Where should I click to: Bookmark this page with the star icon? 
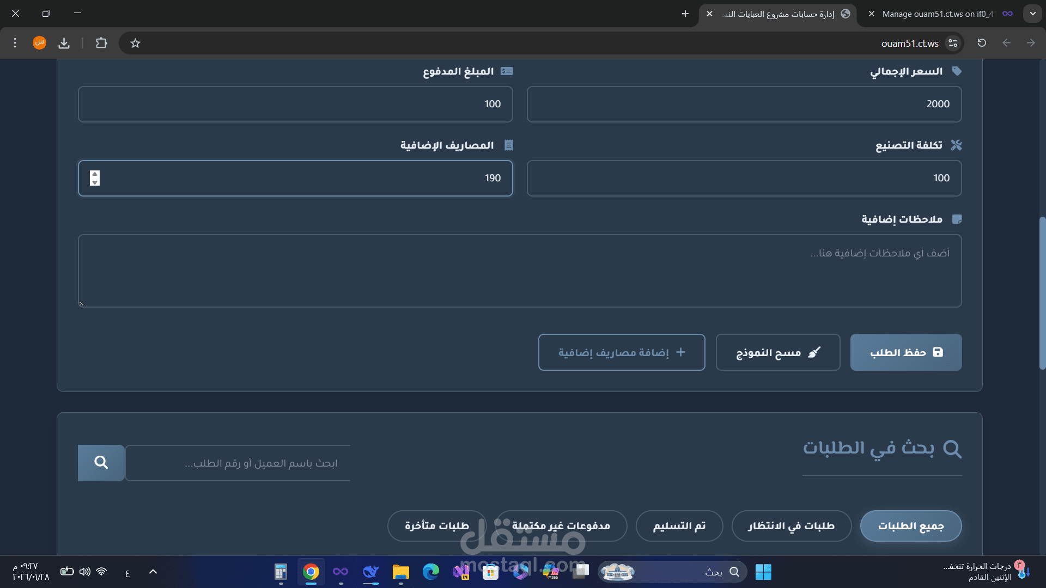pos(136,43)
